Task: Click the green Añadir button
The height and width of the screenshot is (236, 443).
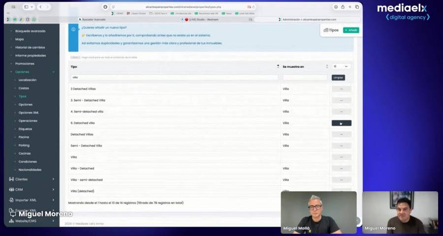Action: tap(351, 30)
